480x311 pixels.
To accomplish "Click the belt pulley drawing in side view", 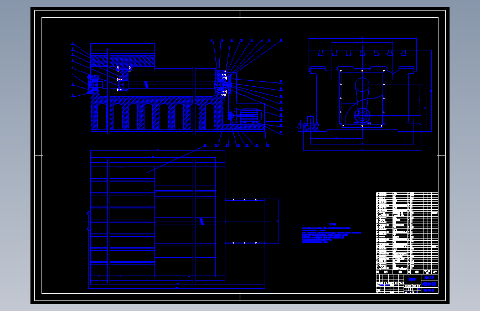I will (362, 101).
